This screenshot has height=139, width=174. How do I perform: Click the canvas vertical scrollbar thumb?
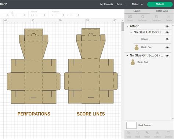point(123,26)
